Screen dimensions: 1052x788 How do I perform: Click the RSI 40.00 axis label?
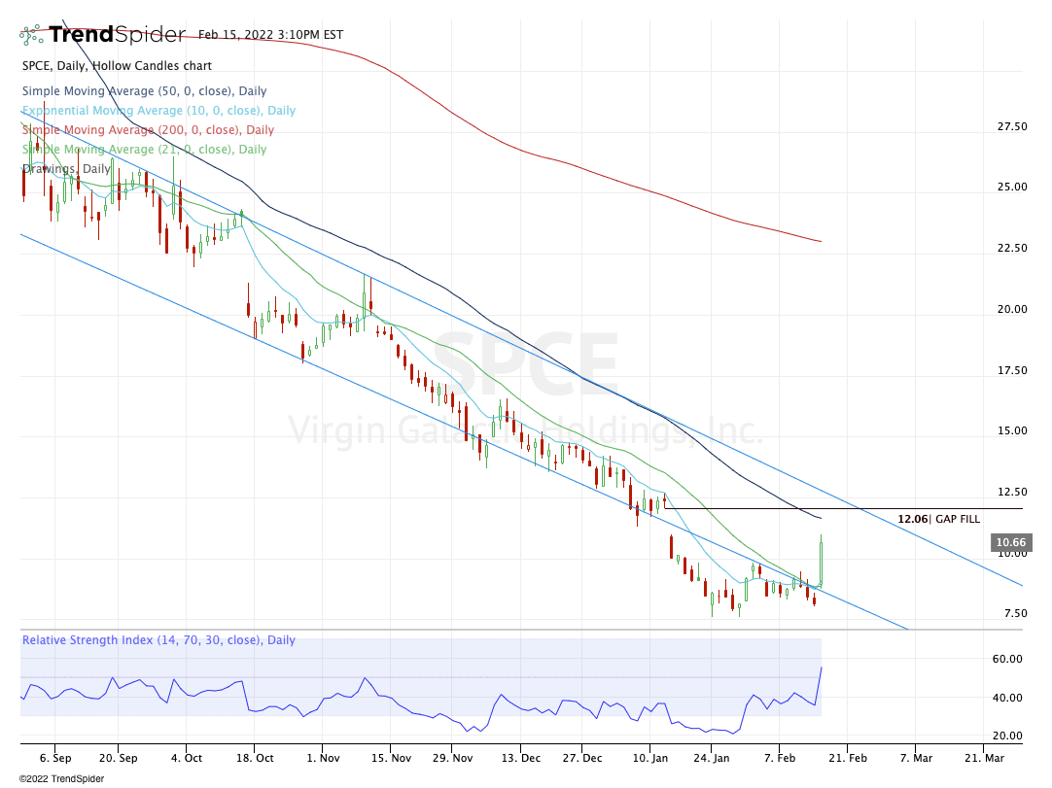tap(1007, 699)
